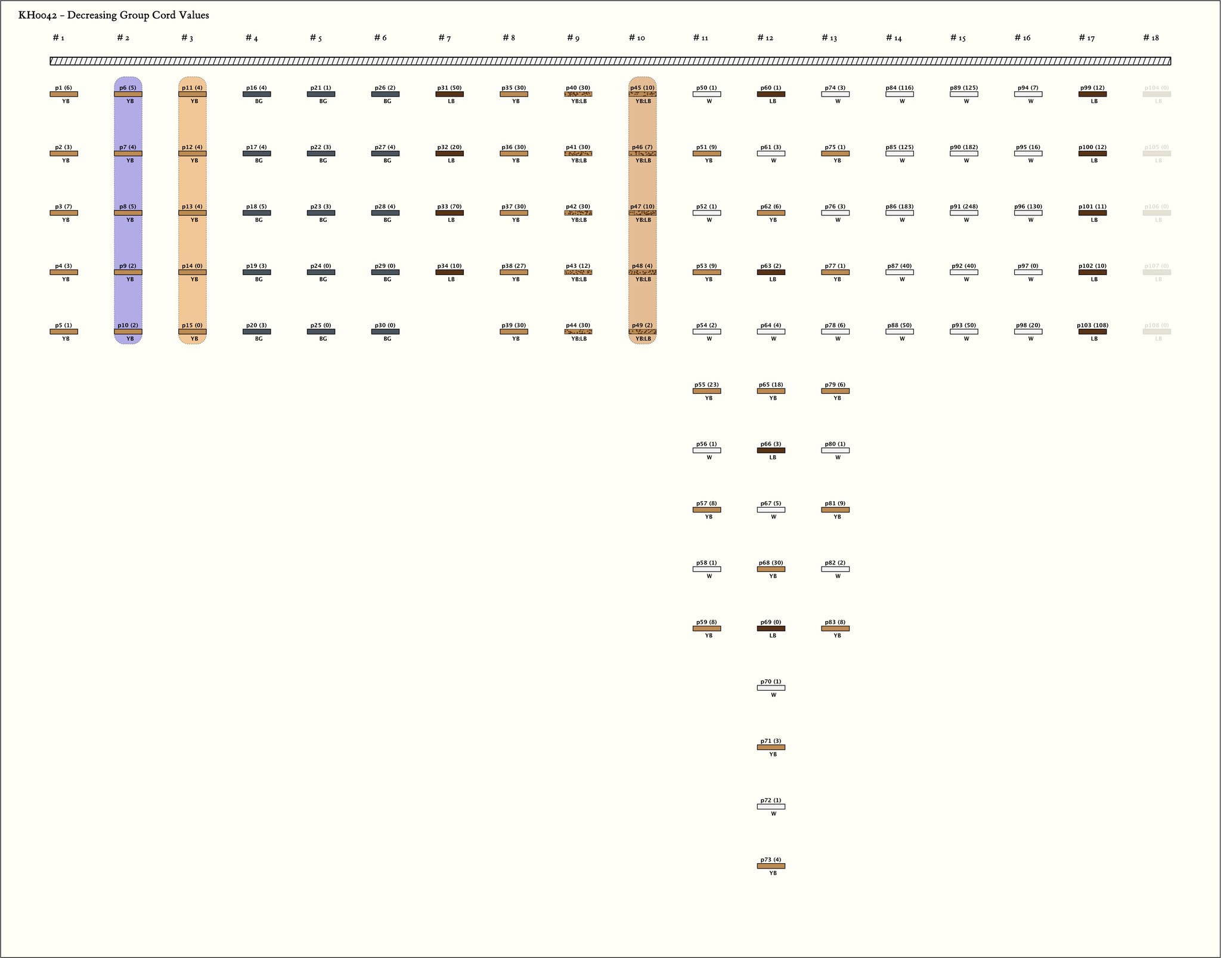Select the p31 (50) LB cord bar

tap(450, 94)
